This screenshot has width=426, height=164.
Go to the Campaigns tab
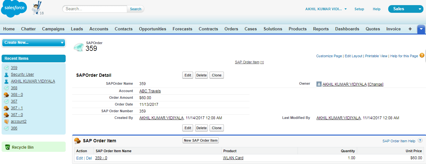click(x=53, y=29)
